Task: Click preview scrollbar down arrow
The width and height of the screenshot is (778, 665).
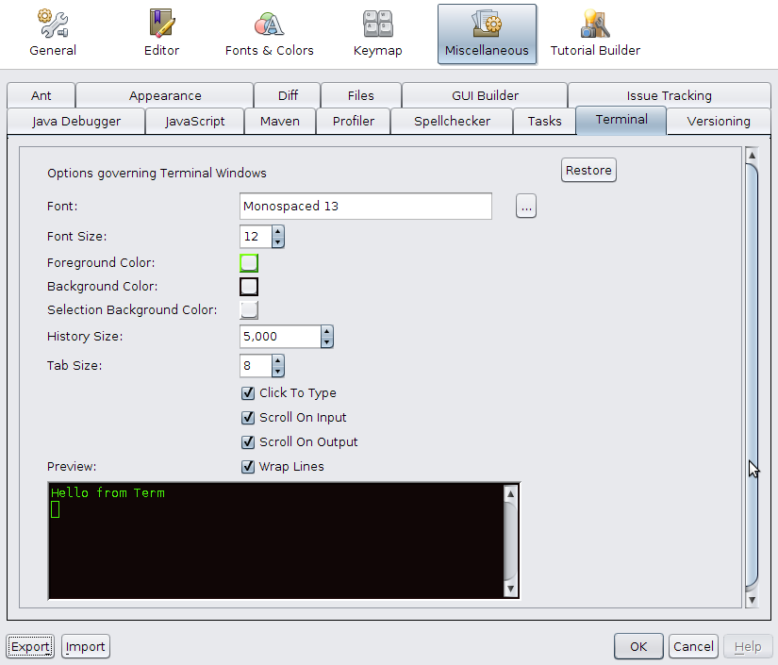Action: 510,590
